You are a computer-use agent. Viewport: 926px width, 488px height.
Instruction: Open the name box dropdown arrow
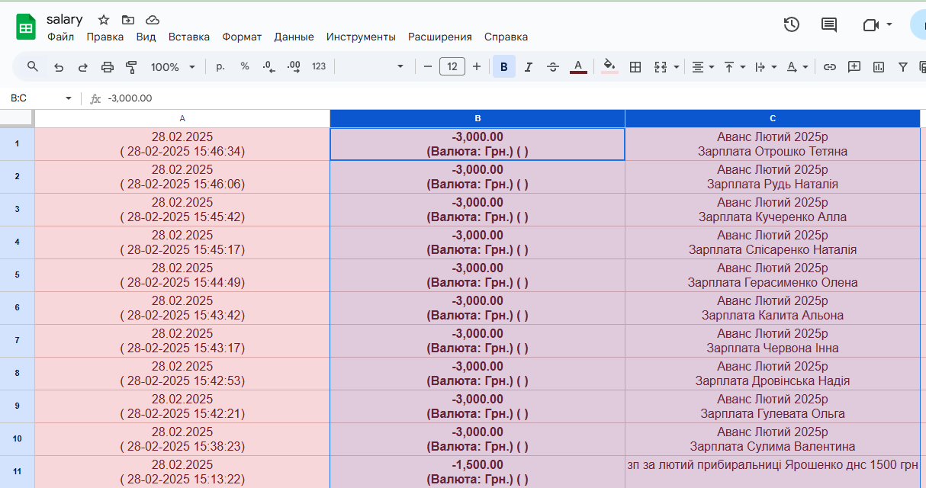[x=68, y=98]
